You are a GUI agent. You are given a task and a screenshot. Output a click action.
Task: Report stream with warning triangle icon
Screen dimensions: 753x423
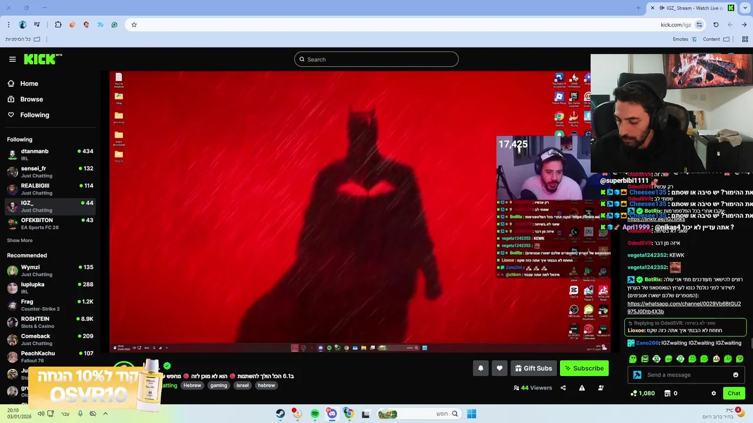[x=582, y=388]
